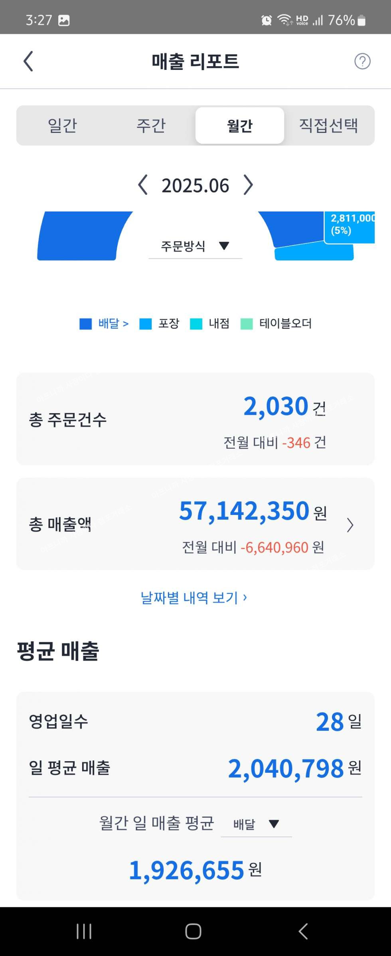This screenshot has height=956, width=391.
Task: Open the help question mark icon
Action: pos(362,61)
